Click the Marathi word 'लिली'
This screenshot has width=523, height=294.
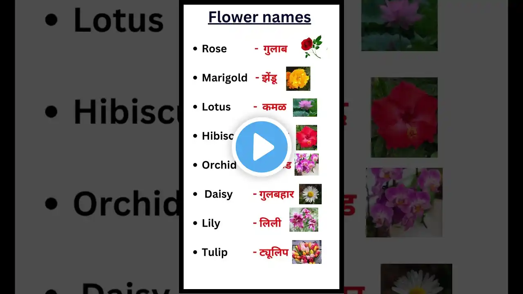click(270, 223)
